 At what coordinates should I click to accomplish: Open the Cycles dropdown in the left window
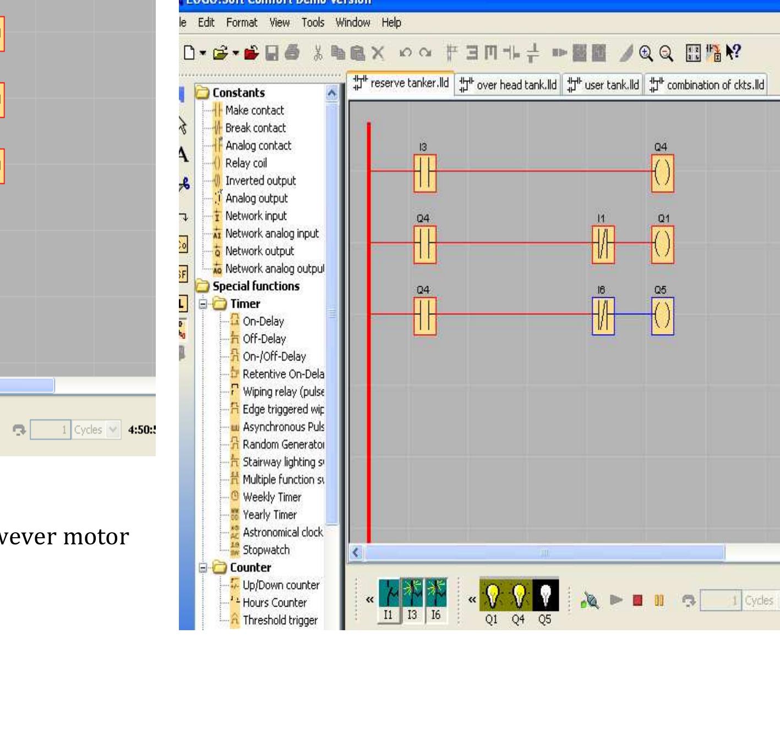click(113, 429)
